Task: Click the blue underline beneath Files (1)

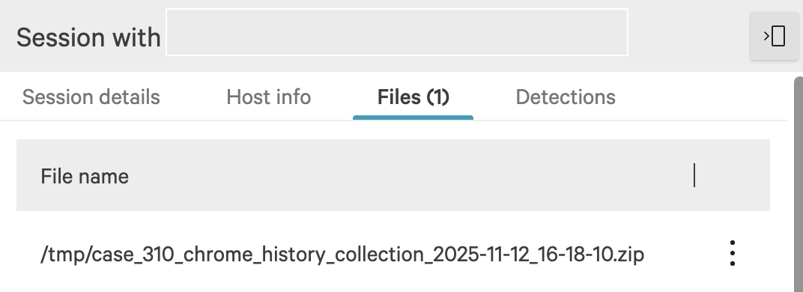Action: pos(413,118)
